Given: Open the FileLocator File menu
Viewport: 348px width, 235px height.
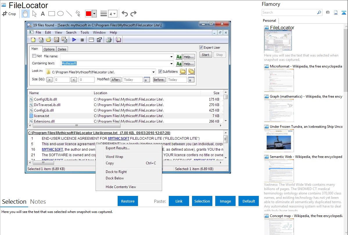Looking at the screenshot, I should 38,32.
